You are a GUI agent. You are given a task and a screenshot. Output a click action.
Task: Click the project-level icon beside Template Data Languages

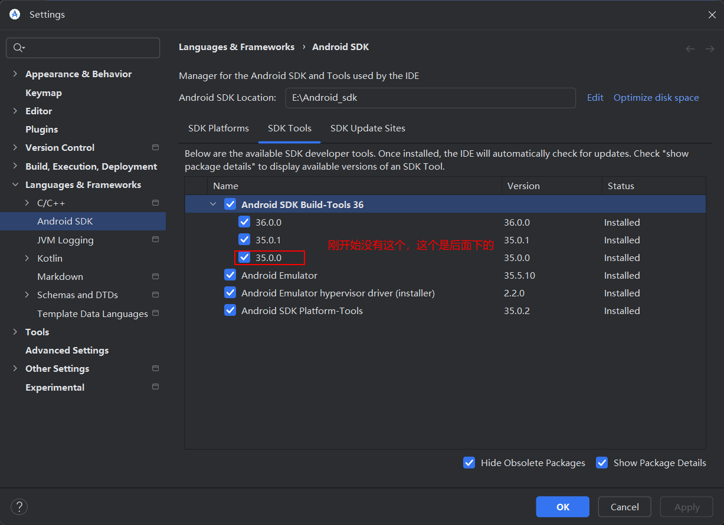[156, 313]
